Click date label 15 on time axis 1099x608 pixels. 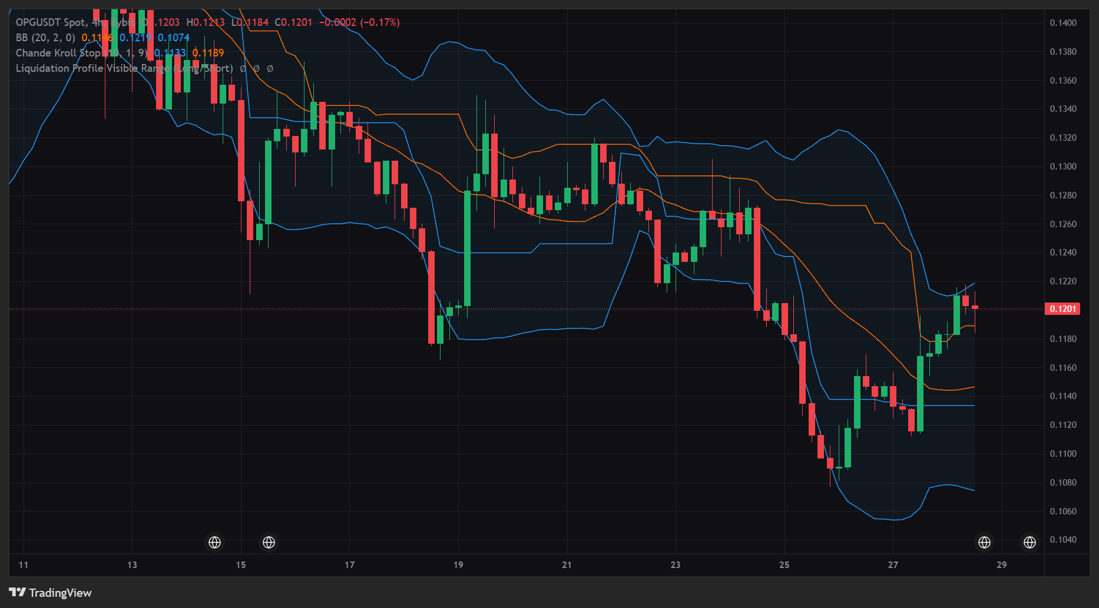pos(241,565)
